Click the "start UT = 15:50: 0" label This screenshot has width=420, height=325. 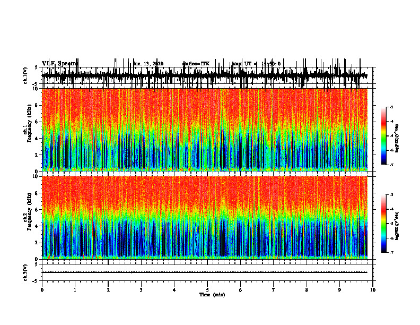pos(256,64)
